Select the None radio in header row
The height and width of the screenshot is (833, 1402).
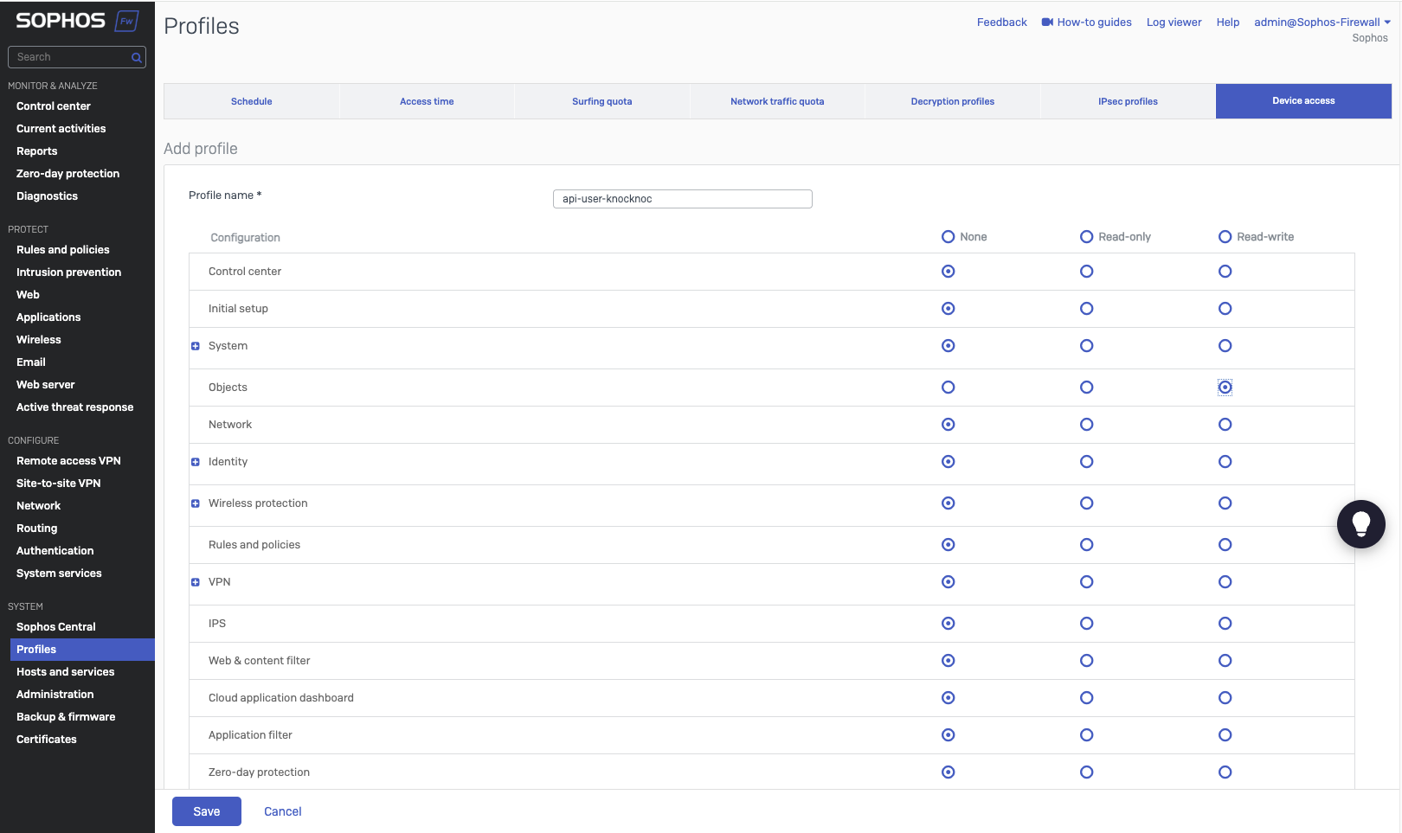pyautogui.click(x=949, y=237)
